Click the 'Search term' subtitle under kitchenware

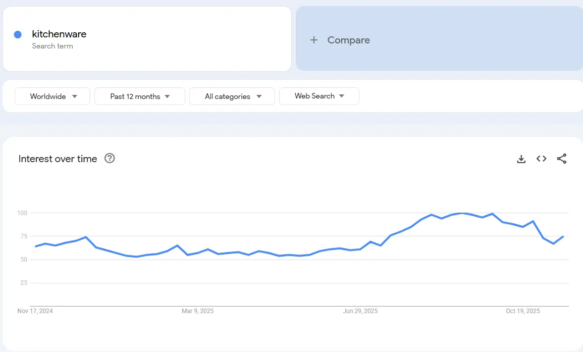point(52,46)
